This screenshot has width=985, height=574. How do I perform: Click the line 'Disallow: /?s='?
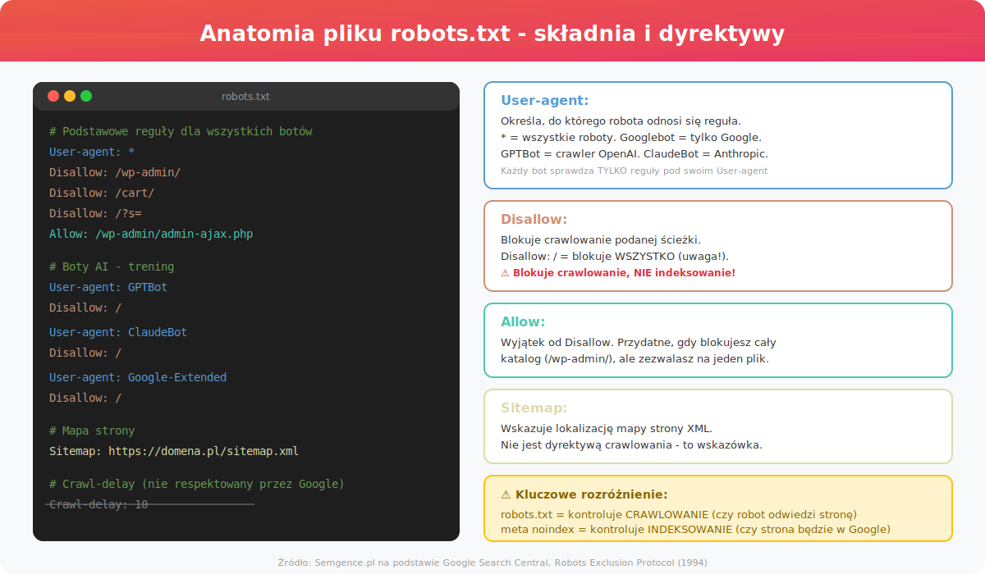click(x=95, y=213)
